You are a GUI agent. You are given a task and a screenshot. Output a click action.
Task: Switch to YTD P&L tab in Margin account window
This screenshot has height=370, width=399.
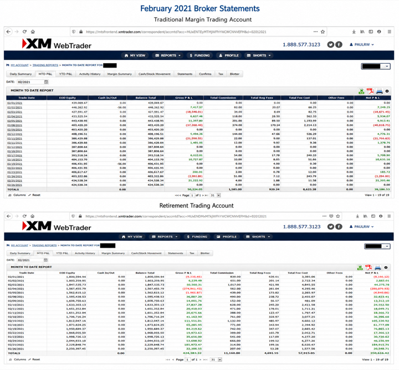point(65,74)
